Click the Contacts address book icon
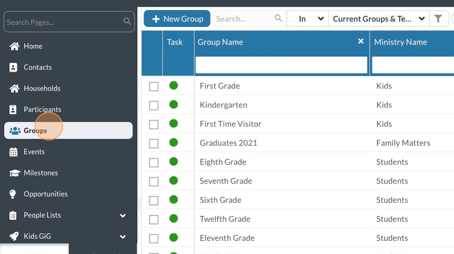This screenshot has height=254, width=454. [14, 67]
